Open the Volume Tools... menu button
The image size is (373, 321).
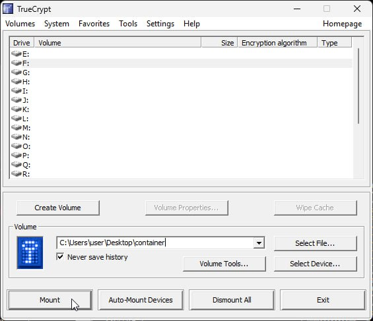pyautogui.click(x=224, y=264)
